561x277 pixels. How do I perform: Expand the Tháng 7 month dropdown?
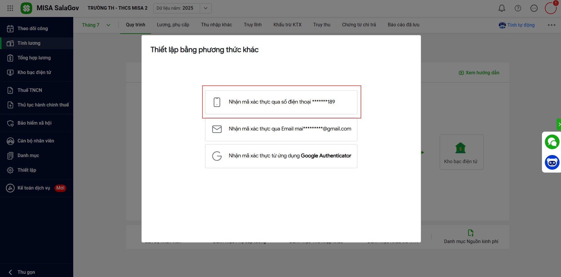(x=96, y=25)
